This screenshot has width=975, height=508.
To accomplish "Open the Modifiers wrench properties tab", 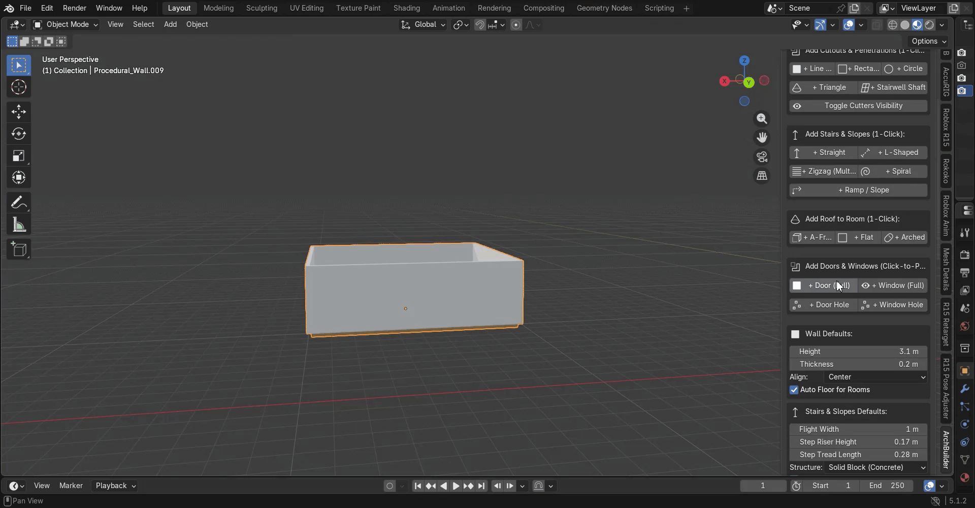I will (964, 389).
